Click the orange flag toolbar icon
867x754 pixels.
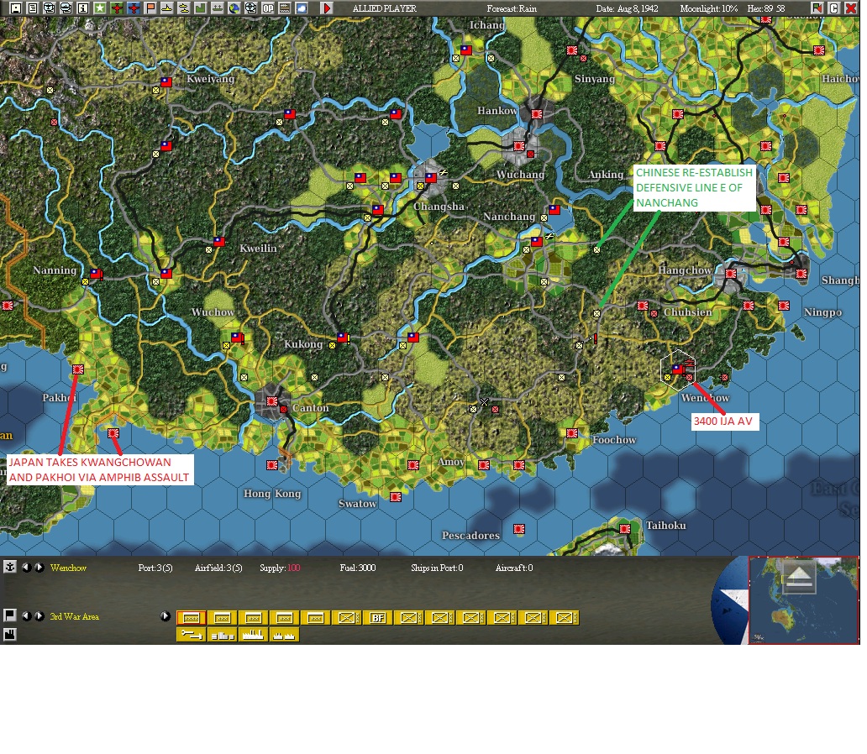[x=150, y=8]
